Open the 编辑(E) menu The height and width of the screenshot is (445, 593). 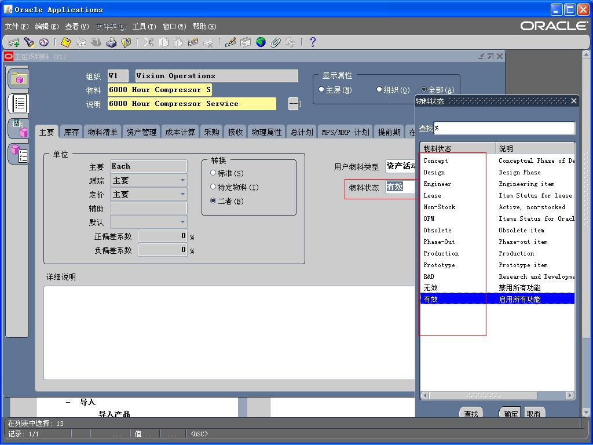point(47,27)
